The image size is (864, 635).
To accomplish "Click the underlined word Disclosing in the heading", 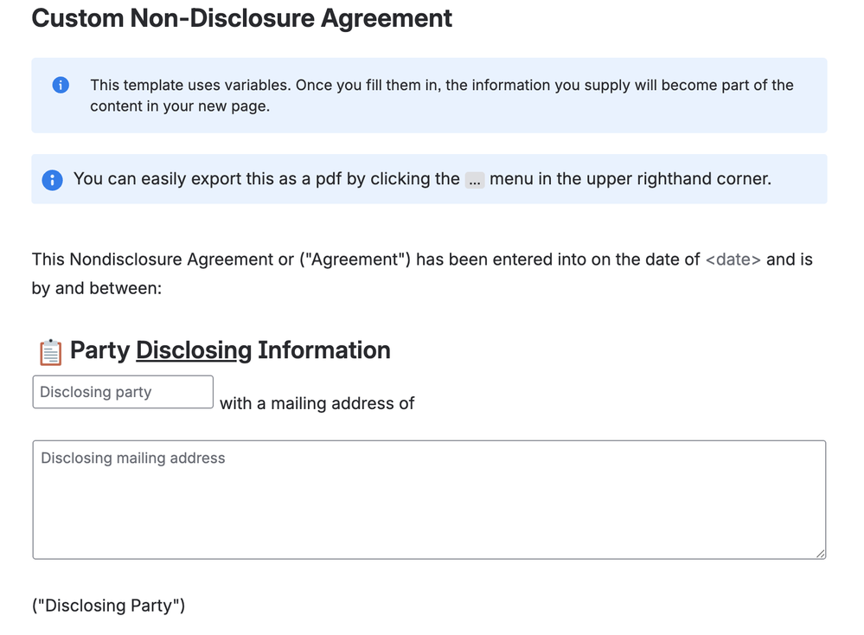I will 193,350.
